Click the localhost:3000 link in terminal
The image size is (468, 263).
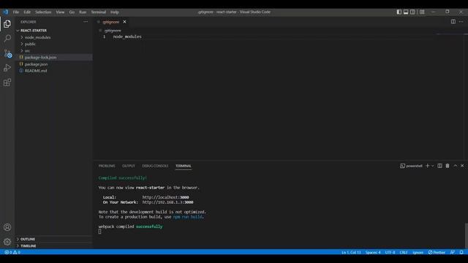(x=165, y=197)
